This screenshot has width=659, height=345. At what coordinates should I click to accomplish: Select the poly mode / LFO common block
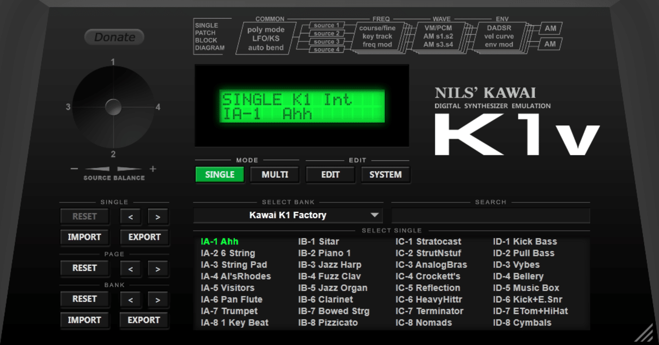tap(265, 37)
